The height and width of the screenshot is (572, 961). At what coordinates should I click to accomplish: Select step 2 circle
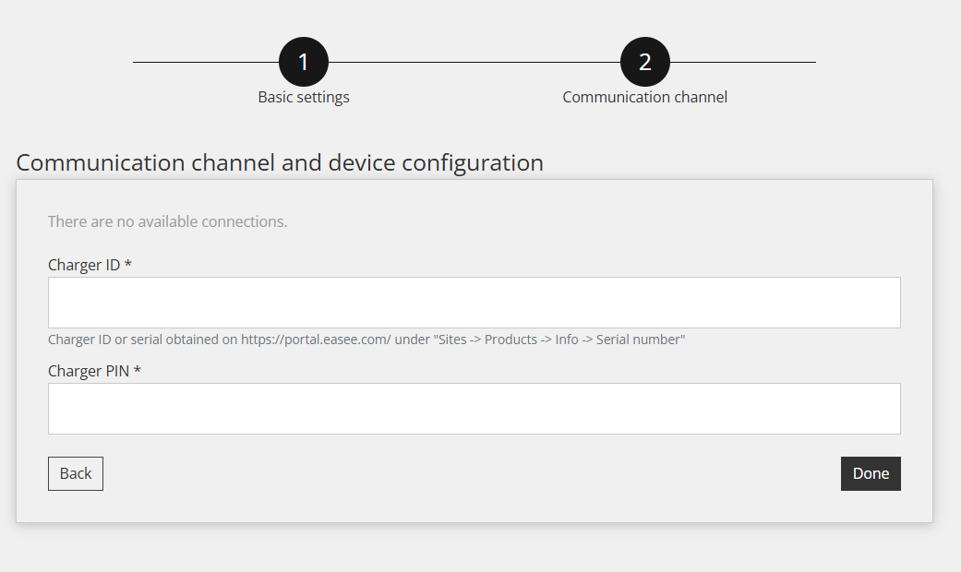point(644,62)
